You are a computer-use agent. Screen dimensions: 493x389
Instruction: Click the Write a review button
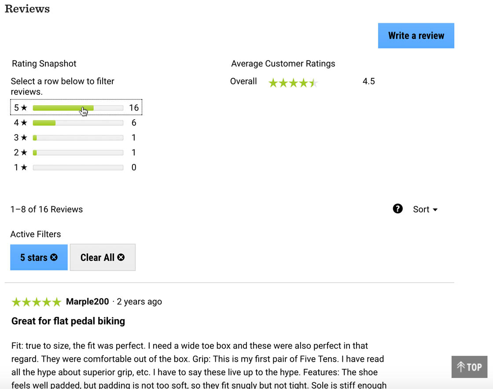click(416, 36)
